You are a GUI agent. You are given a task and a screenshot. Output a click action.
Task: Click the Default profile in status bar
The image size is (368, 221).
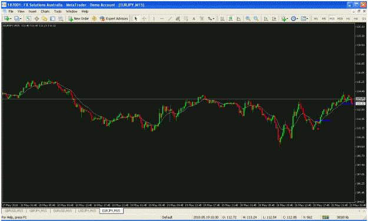(x=167, y=217)
